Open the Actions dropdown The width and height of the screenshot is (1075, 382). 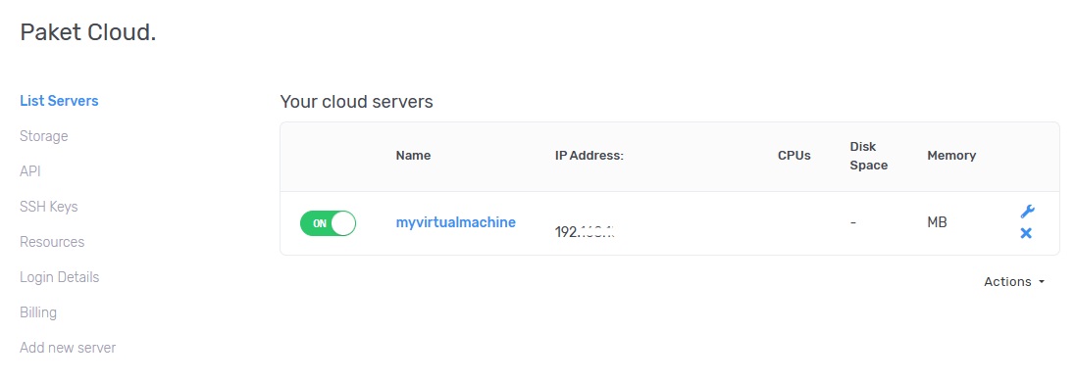tap(1014, 281)
